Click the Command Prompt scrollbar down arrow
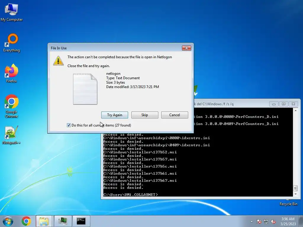The width and height of the screenshot is (303, 227). 296,194
